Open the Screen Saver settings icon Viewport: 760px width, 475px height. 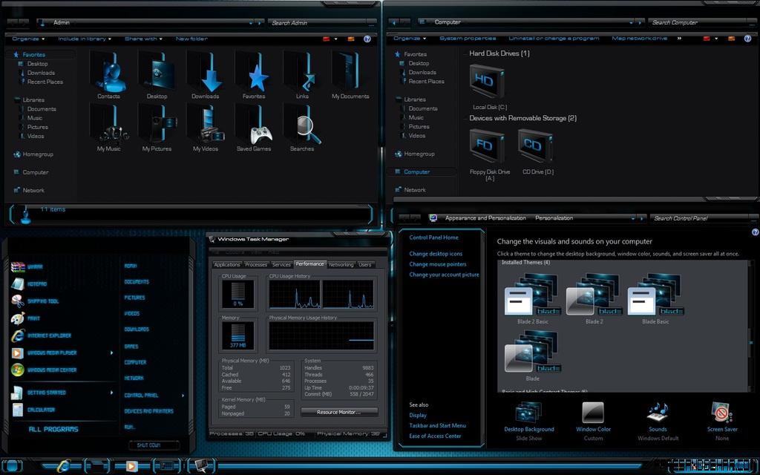(721, 413)
